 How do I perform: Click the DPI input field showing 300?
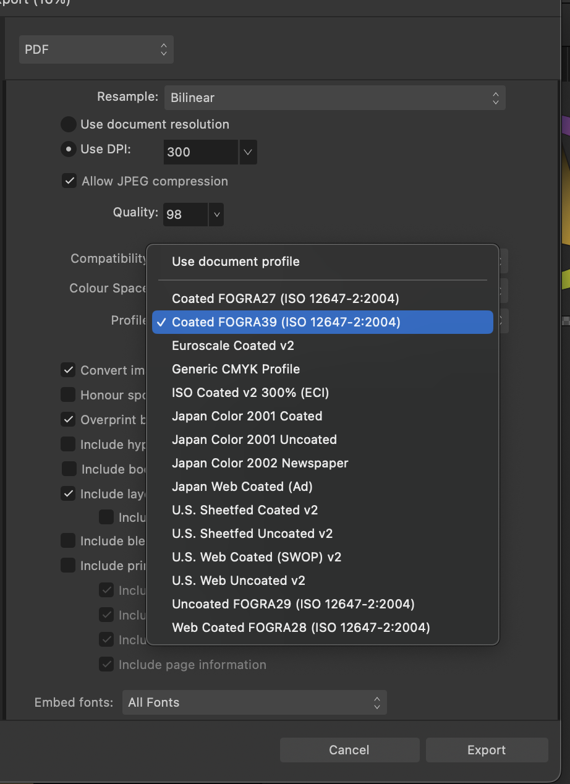[199, 151]
